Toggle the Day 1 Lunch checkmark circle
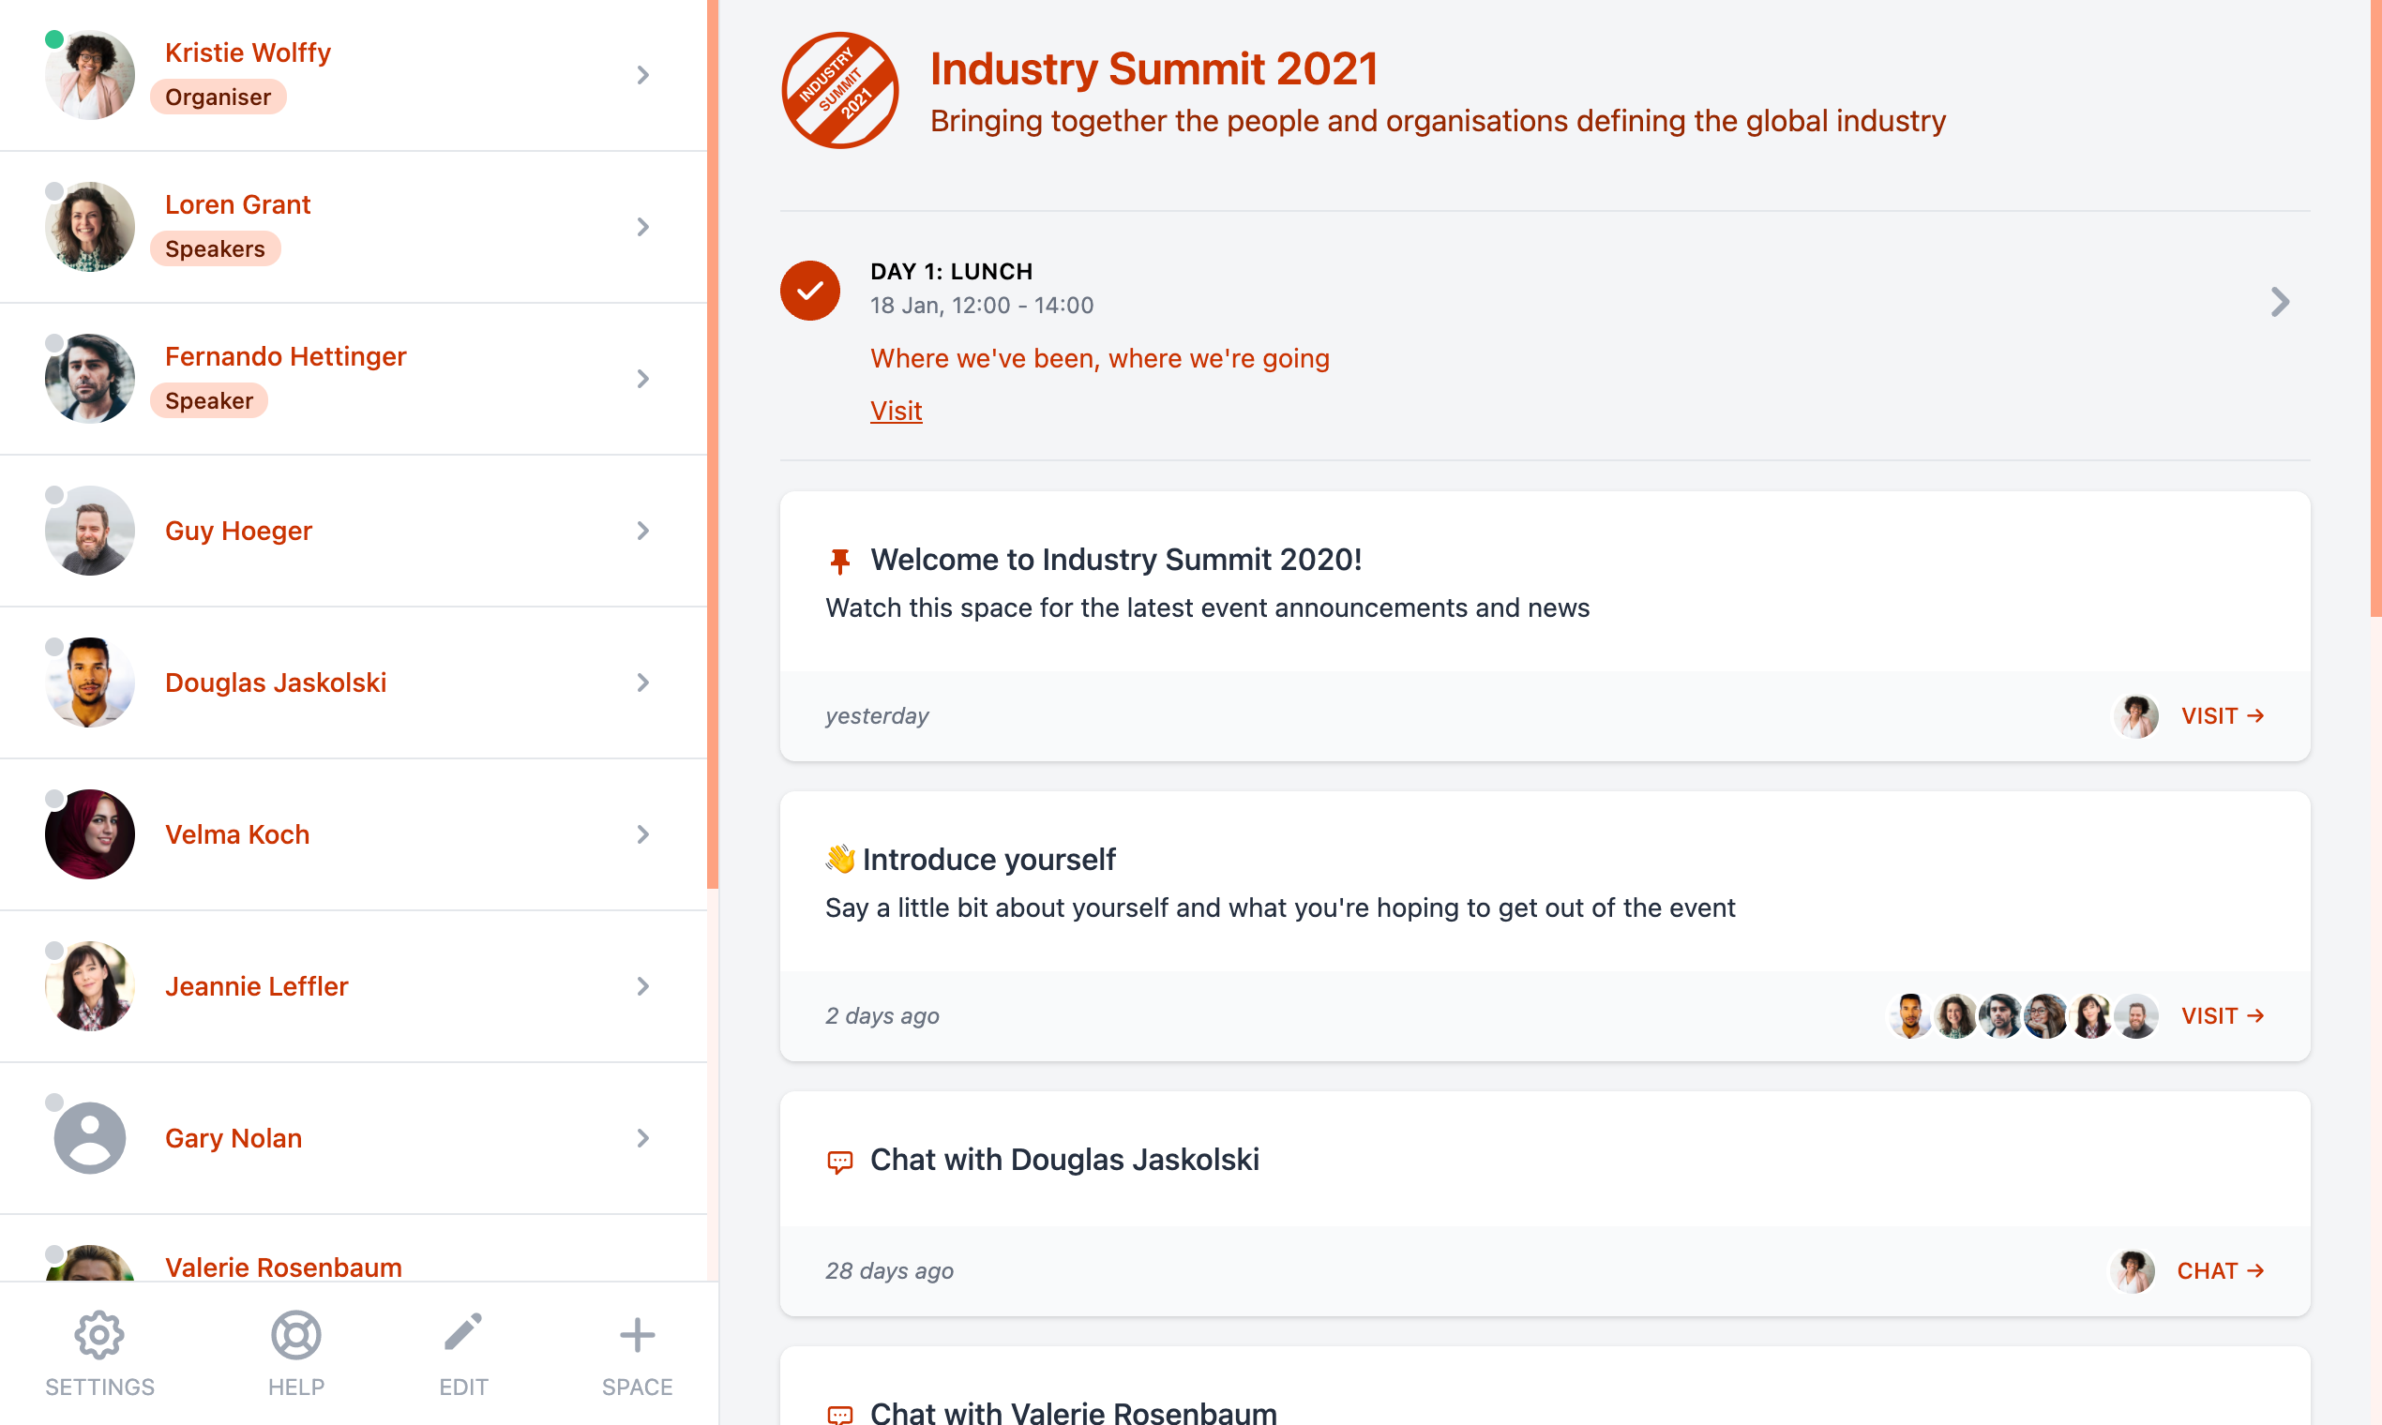The width and height of the screenshot is (2382, 1425). pyautogui.click(x=809, y=290)
